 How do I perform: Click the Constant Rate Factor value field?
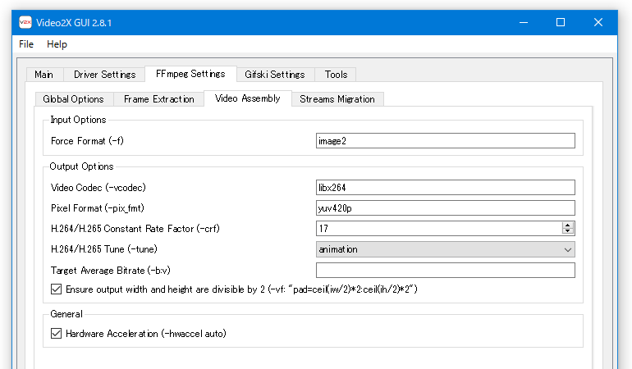[438, 229]
